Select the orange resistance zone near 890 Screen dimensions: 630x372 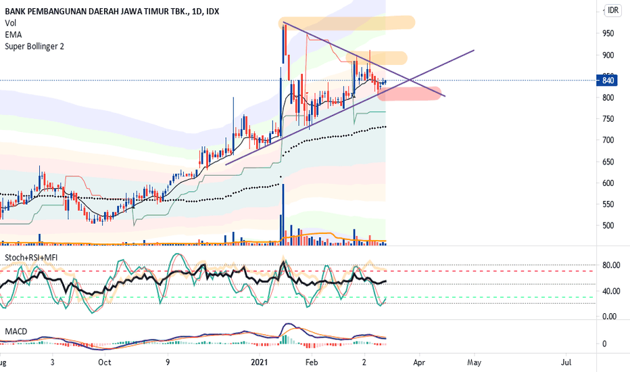pos(377,58)
